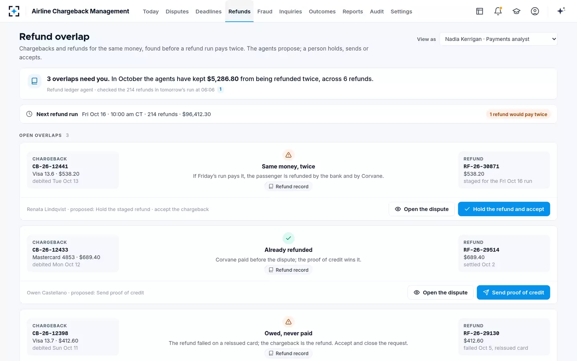Click chargeback ID CB-26-12398

point(50,333)
